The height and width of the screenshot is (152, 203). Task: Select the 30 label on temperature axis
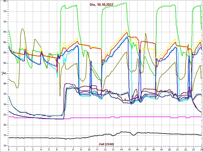click(5, 104)
